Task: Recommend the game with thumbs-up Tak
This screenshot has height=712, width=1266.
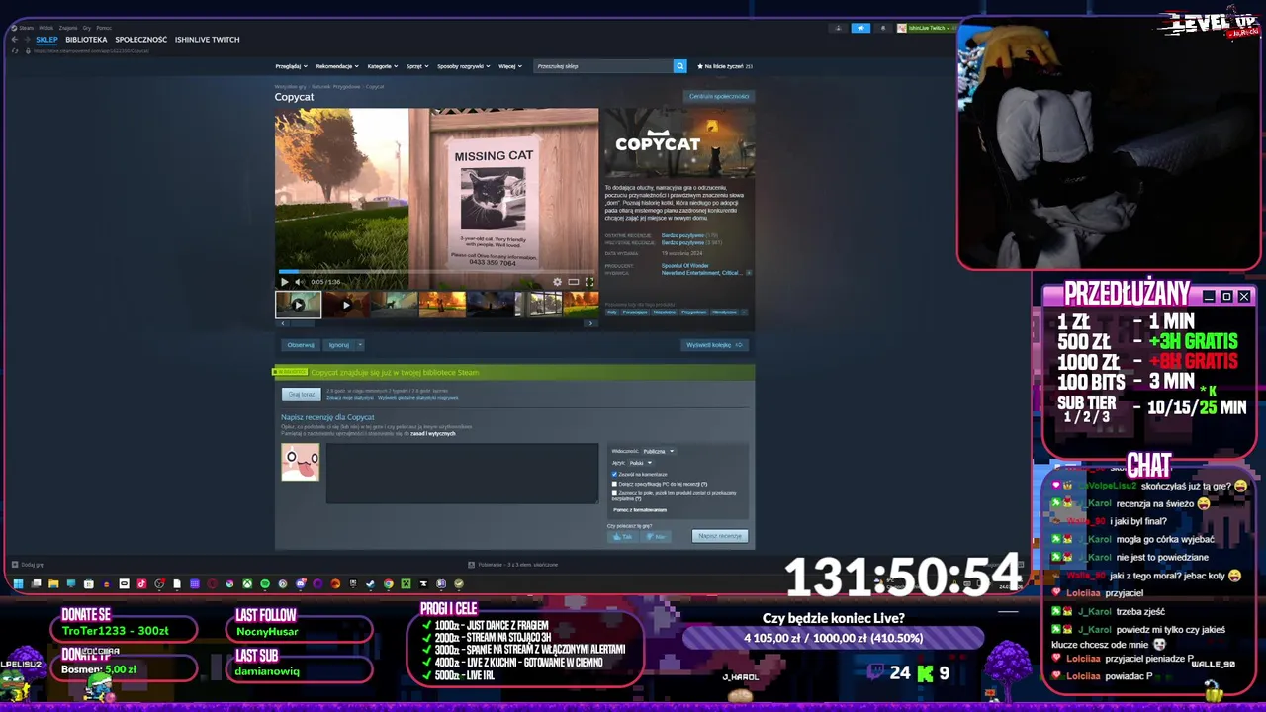Action: click(623, 536)
